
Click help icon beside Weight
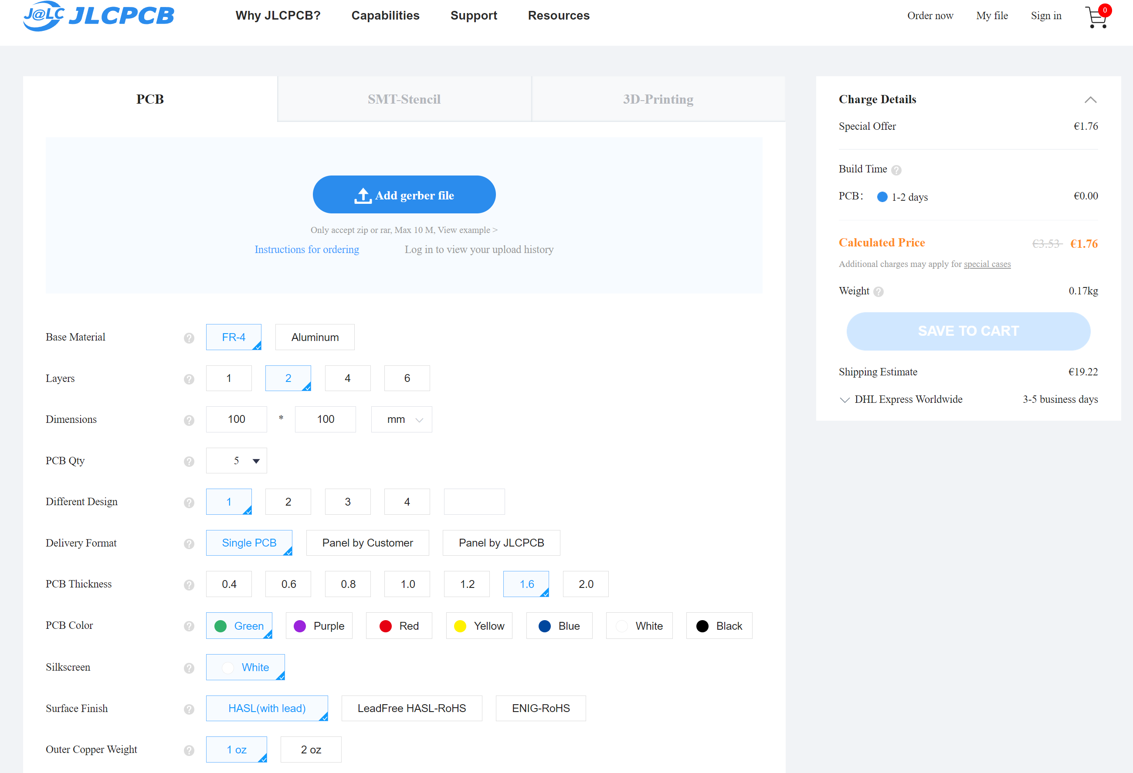[879, 291]
